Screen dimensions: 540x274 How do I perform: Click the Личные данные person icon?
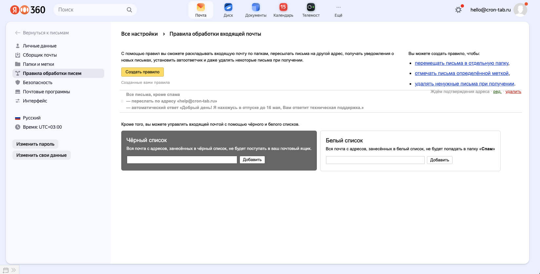(x=18, y=46)
